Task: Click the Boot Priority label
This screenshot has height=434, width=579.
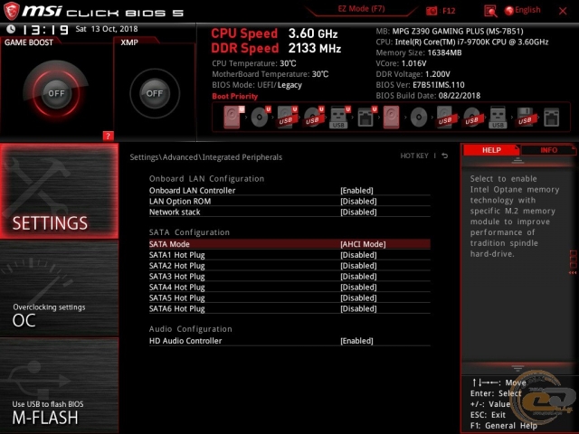Action: [235, 96]
